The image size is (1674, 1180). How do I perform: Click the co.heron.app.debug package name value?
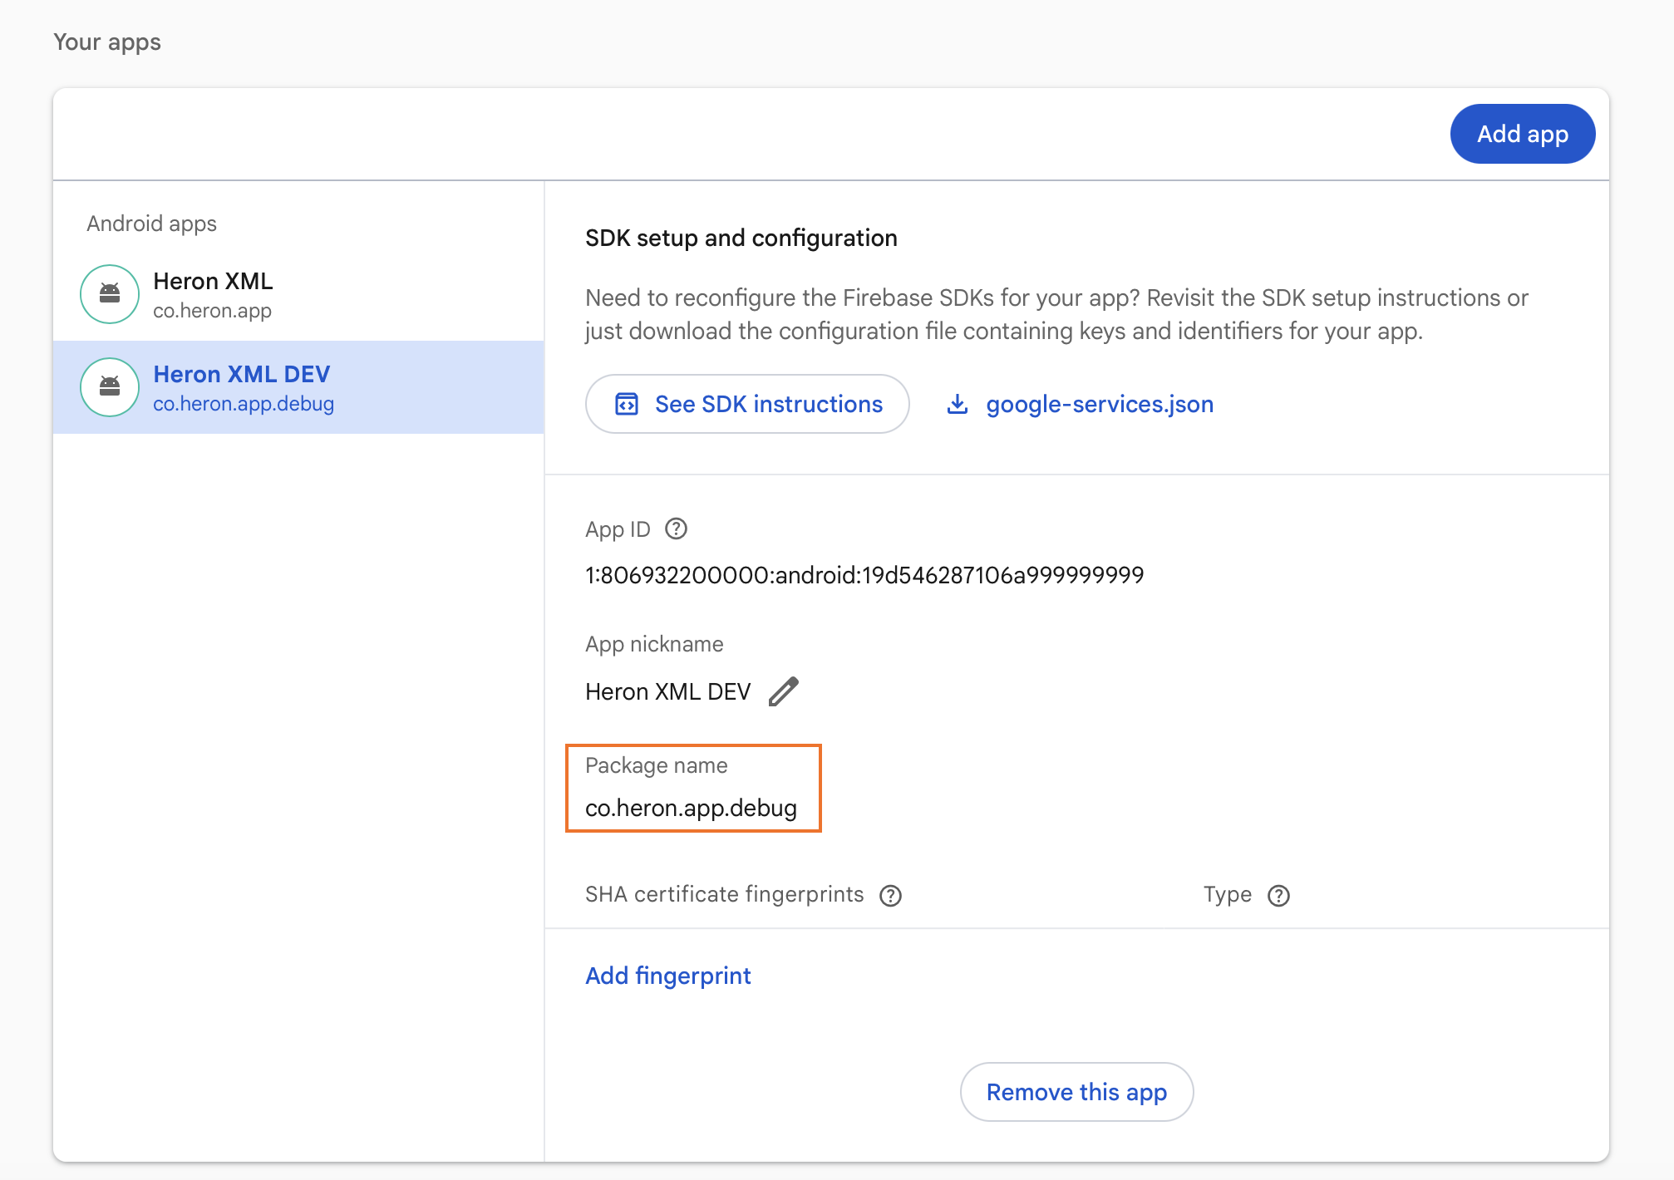(x=691, y=808)
